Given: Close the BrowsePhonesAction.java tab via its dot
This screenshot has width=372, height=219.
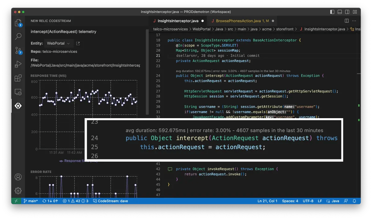Looking at the screenshot, I should coord(273,21).
